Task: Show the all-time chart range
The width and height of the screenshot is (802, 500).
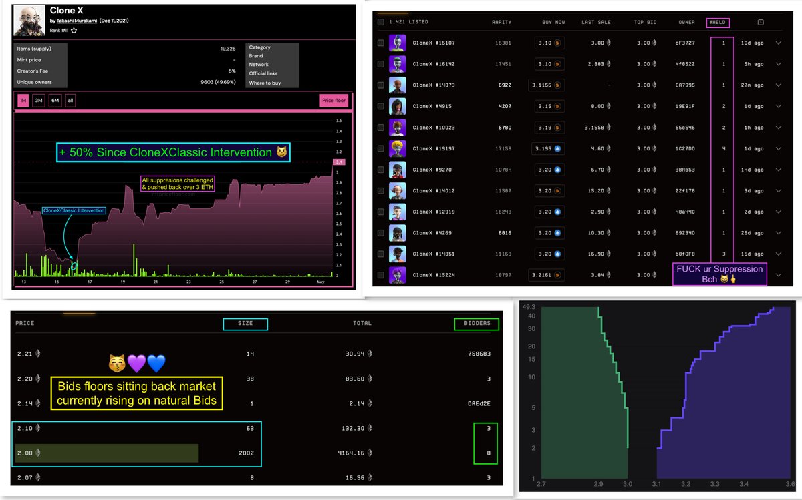Action: (x=71, y=101)
